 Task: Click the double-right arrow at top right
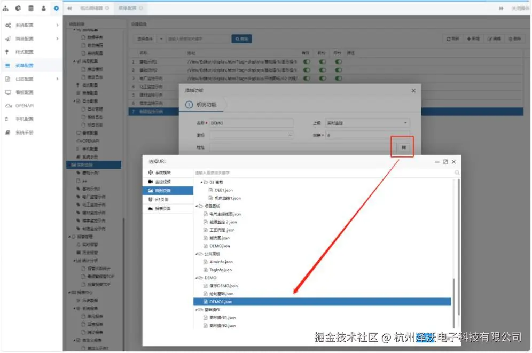(501, 8)
